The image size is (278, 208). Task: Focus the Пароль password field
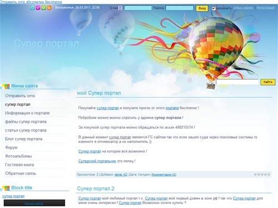180,8
